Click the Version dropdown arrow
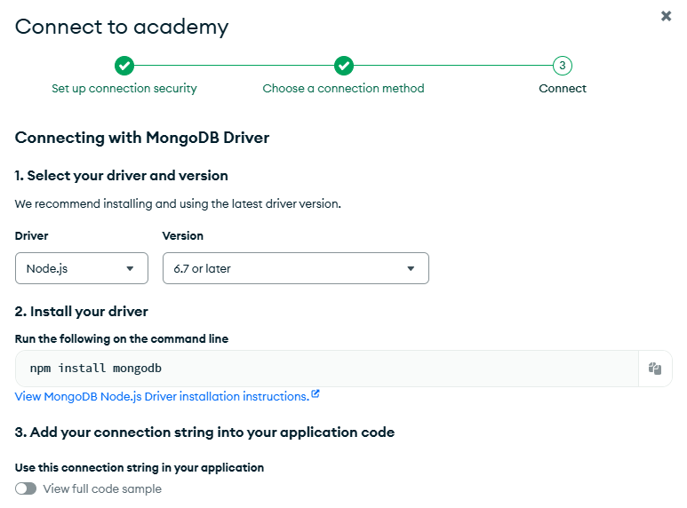This screenshot has height=508, width=687. click(411, 268)
